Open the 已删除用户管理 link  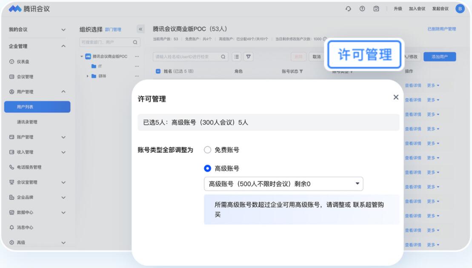tap(441, 29)
